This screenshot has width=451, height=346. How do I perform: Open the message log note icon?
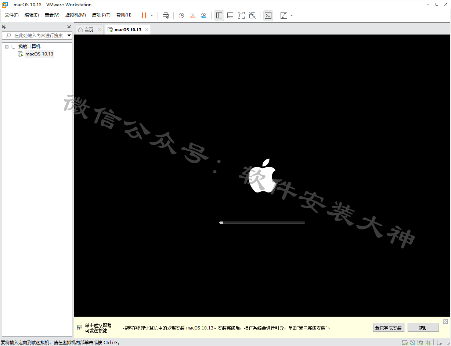pyautogui.click(x=440, y=342)
